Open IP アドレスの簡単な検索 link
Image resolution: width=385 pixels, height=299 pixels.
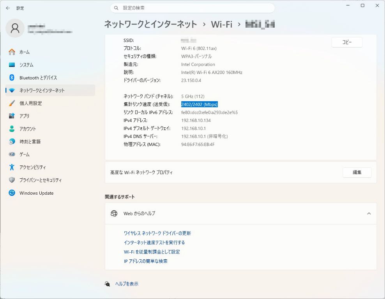click(x=146, y=261)
